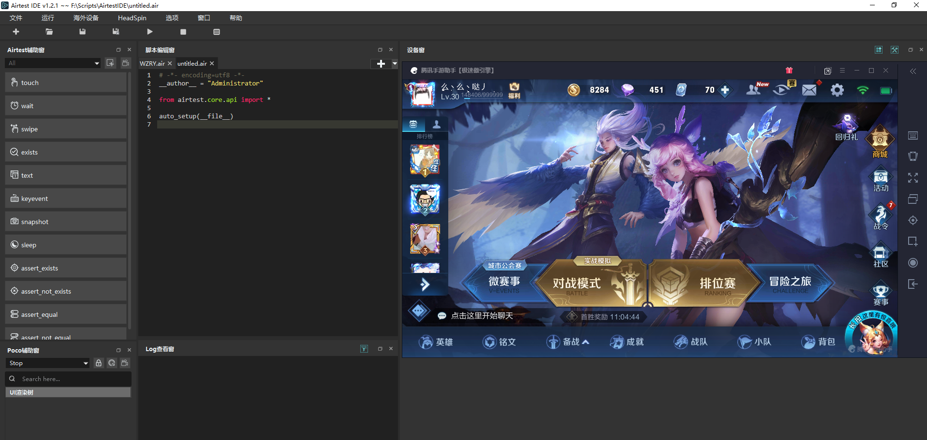
Task: Close the WZRY.air tab
Action: pos(170,63)
